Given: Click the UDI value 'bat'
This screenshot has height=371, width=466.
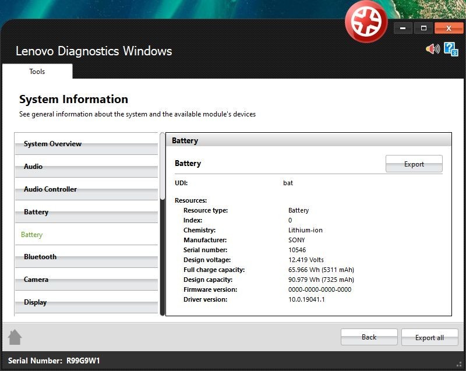Looking at the screenshot, I should coord(288,183).
